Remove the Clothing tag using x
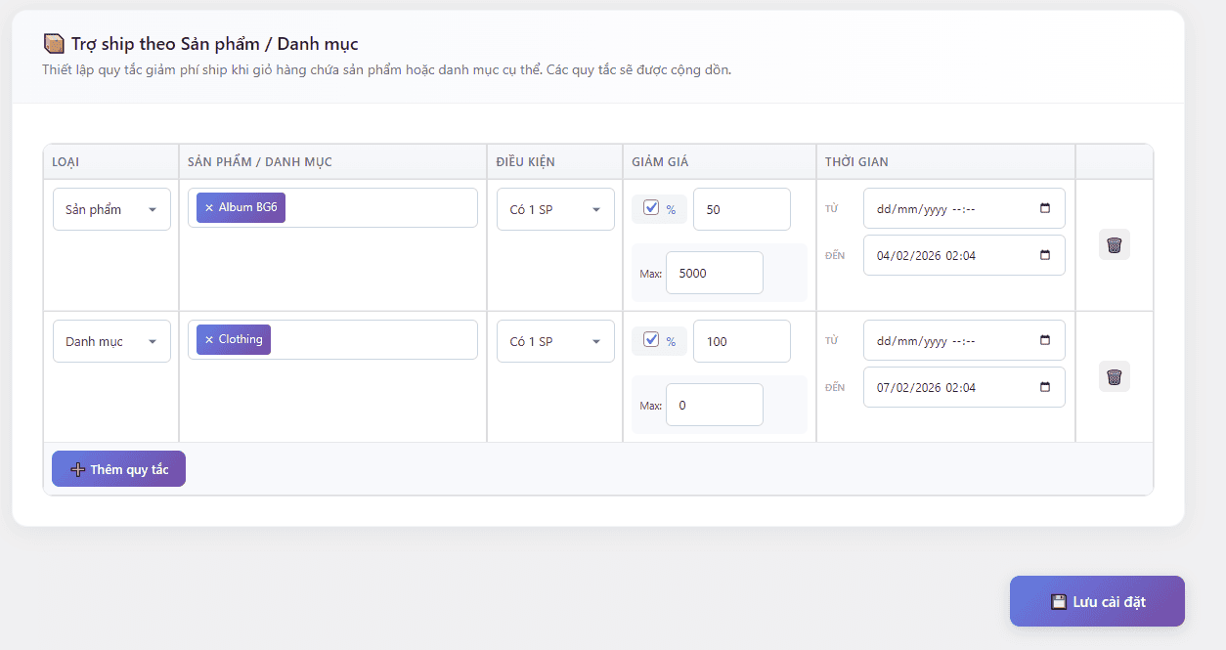Image resolution: width=1226 pixels, height=650 pixels. tap(209, 340)
